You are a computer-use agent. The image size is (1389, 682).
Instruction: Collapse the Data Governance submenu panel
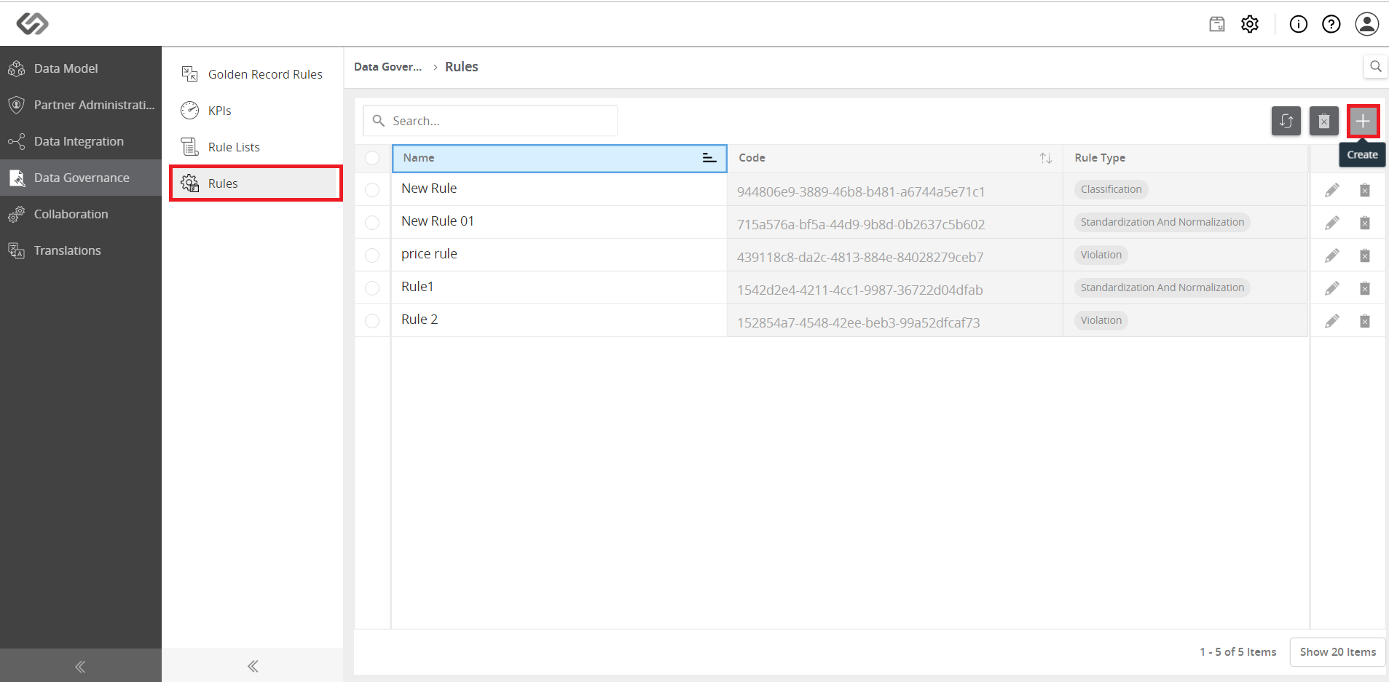click(253, 666)
